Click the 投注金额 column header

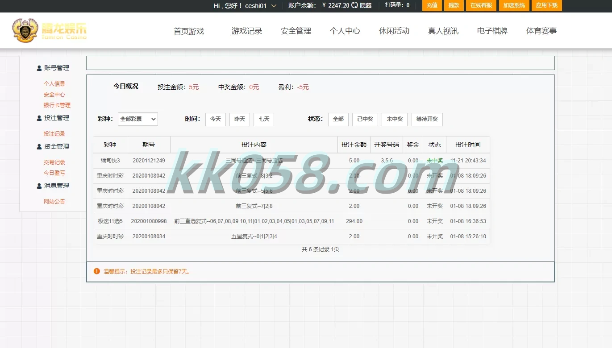pyautogui.click(x=354, y=145)
